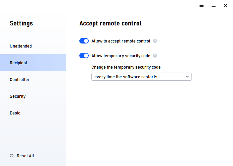Click help icon beside remote control option
Screen dimensions: 233x166
pyautogui.click(x=155, y=41)
